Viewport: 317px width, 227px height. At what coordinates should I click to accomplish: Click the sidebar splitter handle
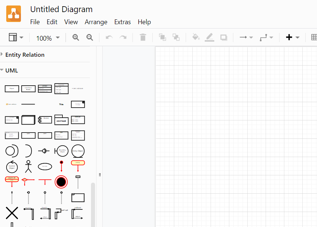click(x=99, y=175)
